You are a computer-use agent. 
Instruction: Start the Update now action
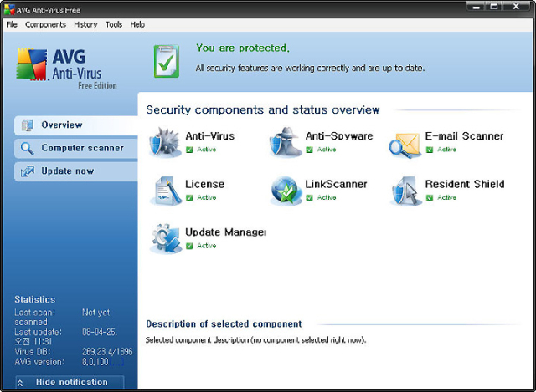pos(76,171)
